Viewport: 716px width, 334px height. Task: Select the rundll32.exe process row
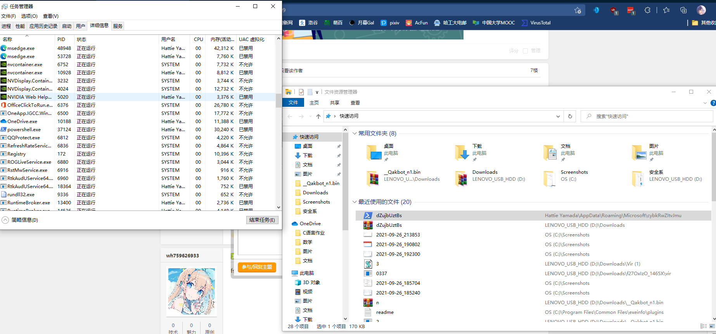click(x=138, y=195)
